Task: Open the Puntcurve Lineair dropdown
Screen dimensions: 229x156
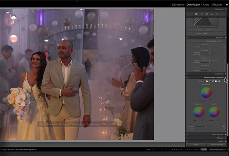Action: click(x=205, y=33)
